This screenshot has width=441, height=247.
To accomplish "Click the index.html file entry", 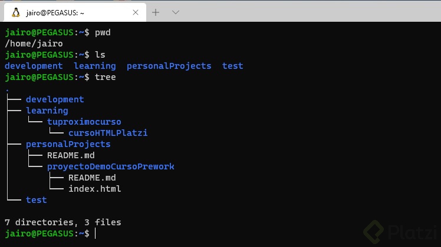I will tap(95, 189).
